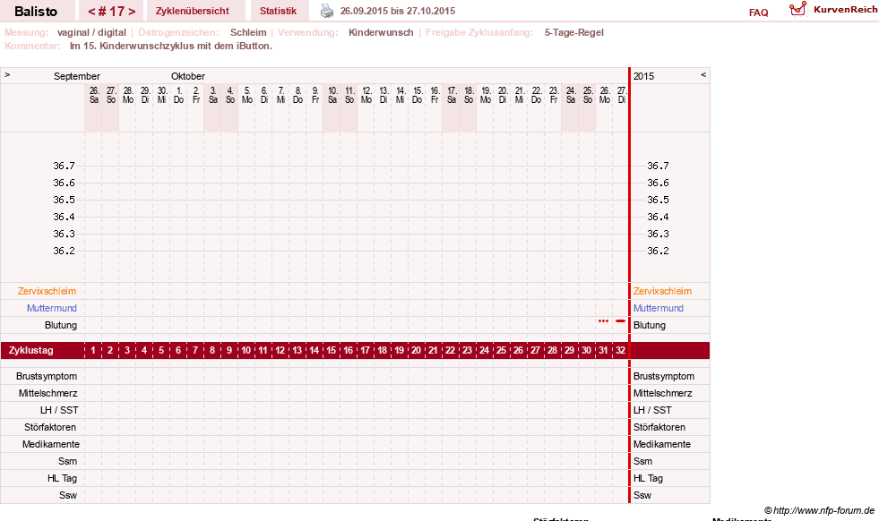Click the iButton comment text

tap(171, 46)
